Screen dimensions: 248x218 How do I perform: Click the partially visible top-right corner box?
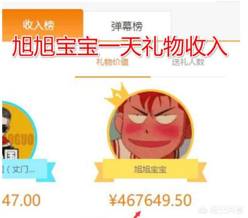point(229,1)
